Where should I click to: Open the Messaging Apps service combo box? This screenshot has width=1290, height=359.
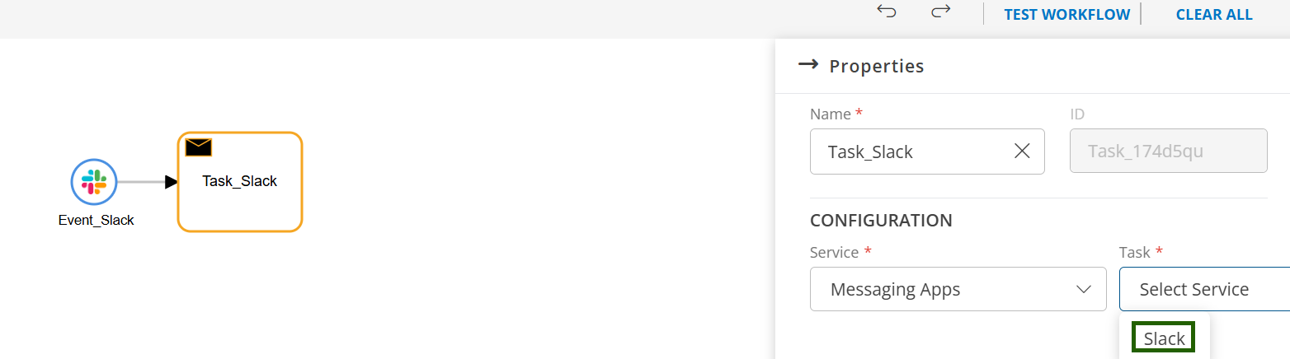coord(949,290)
